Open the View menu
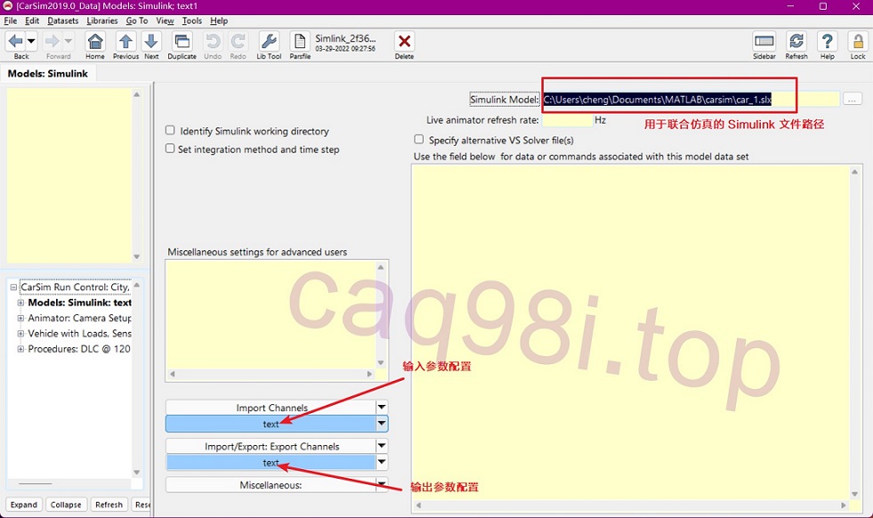Viewport: 873px width, 518px height. [165, 20]
